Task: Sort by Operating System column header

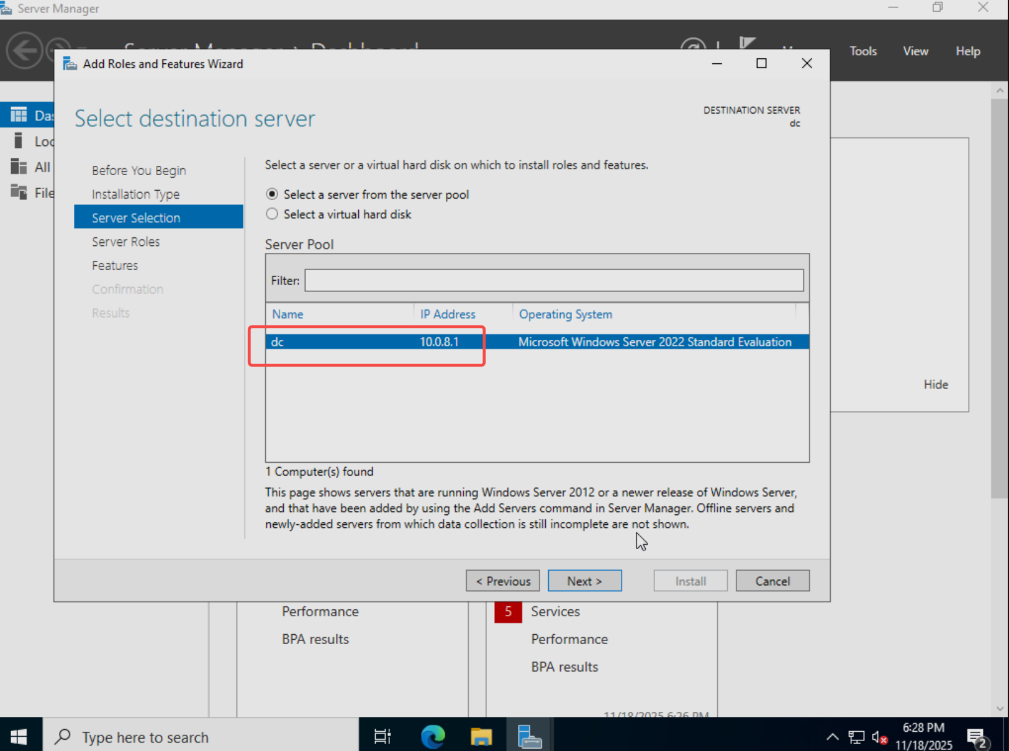Action: coord(566,314)
